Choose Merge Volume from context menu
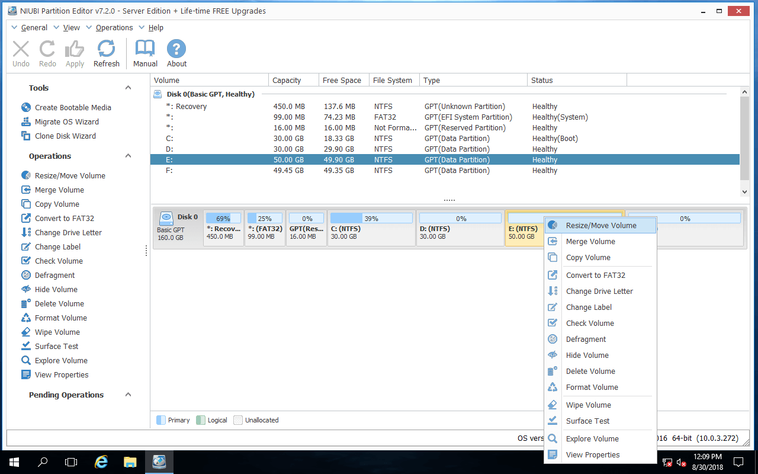Screen dimensions: 758x474 point(600,241)
